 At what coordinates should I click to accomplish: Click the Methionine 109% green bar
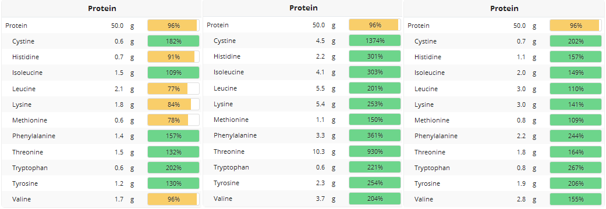(576, 120)
